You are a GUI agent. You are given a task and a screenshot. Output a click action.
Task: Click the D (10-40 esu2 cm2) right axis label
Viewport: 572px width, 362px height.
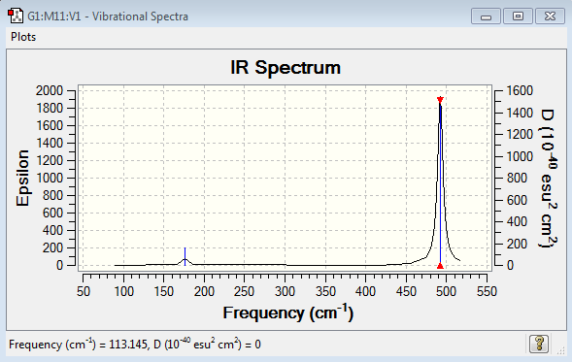click(549, 179)
